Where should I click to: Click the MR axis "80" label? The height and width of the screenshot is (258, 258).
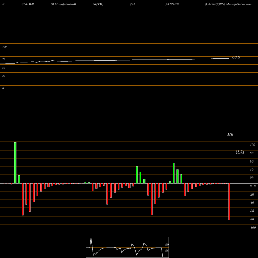coord(252,153)
